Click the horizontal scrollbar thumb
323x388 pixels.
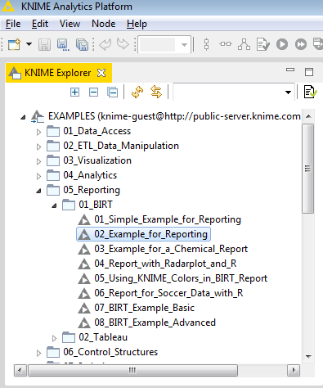pyautogui.click(x=132, y=370)
